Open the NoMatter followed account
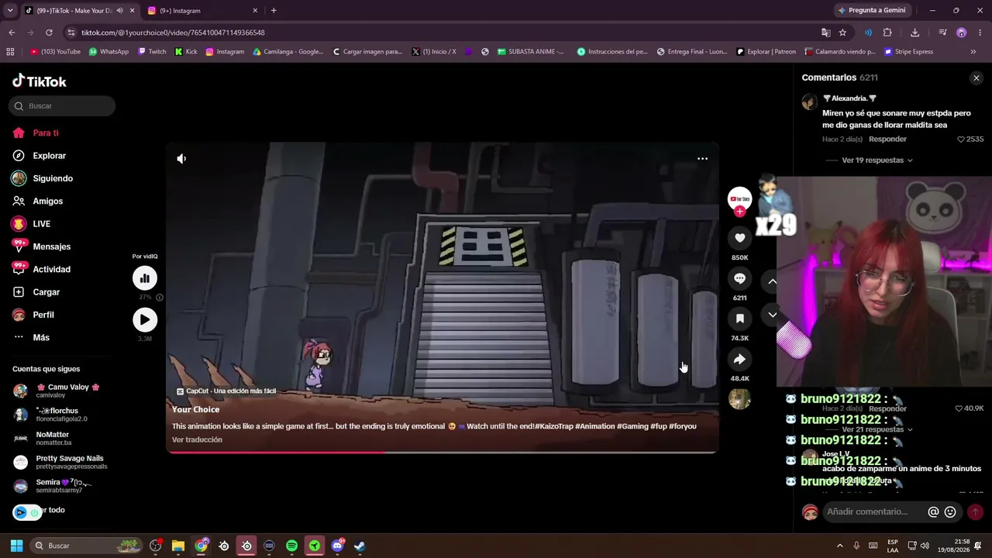Screen dimensions: 992x558 tap(52, 439)
